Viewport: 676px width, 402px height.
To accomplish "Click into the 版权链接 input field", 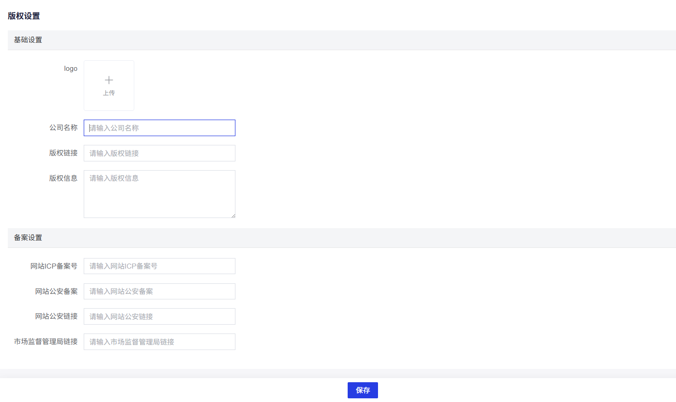I will 160,153.
